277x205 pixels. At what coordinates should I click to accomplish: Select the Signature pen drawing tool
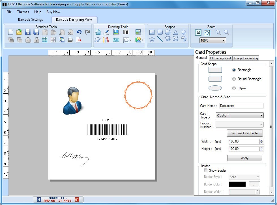point(106,32)
